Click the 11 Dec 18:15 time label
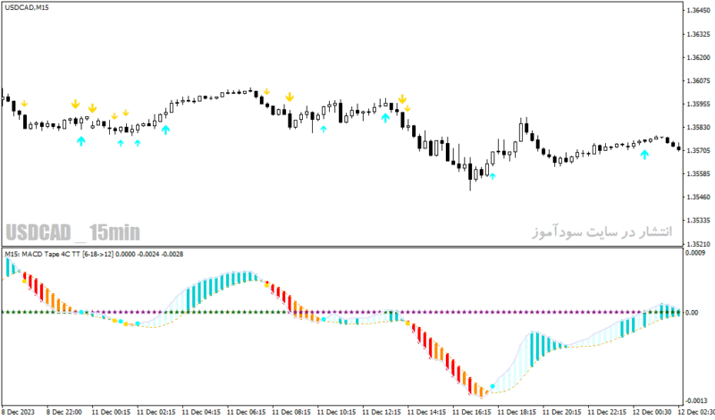 pos(517,412)
